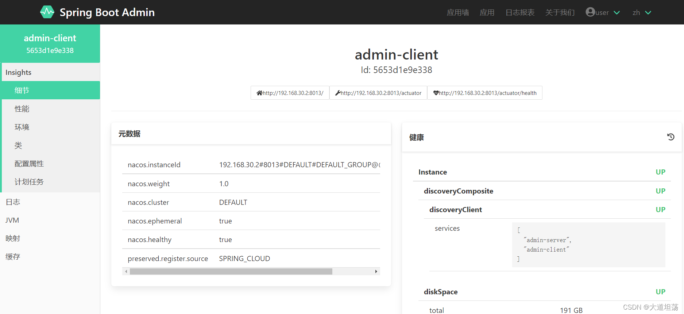Click the heartbeat icon in the health URL button
The image size is (684, 314).
(x=436, y=93)
